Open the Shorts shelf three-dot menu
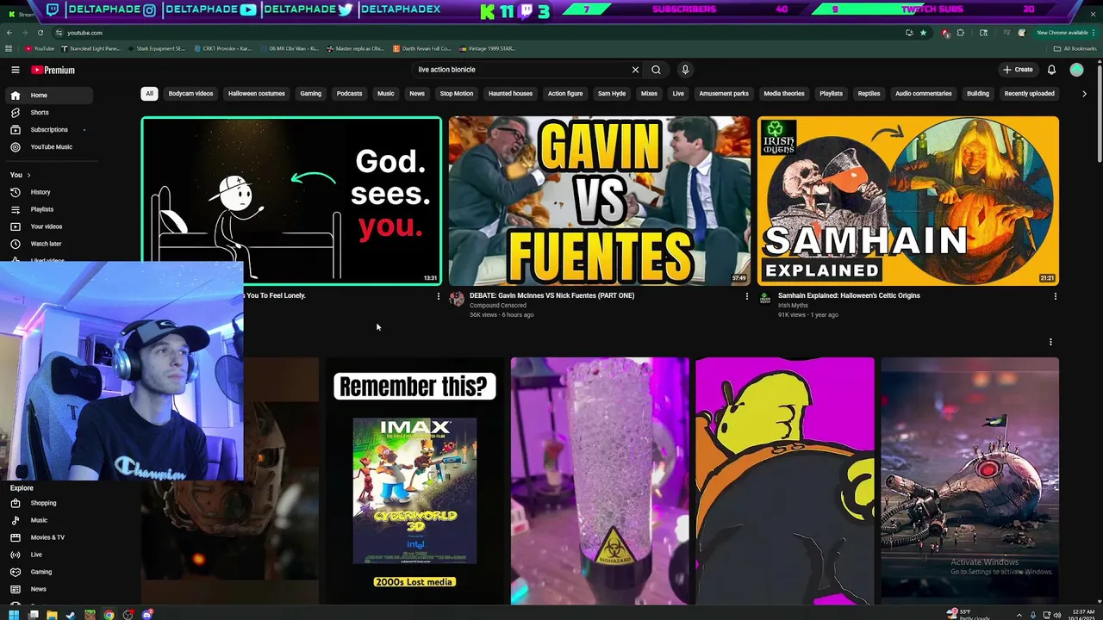This screenshot has height=620, width=1103. coord(1050,342)
